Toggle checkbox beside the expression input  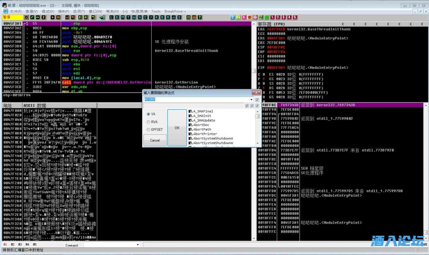(x=257, y=99)
